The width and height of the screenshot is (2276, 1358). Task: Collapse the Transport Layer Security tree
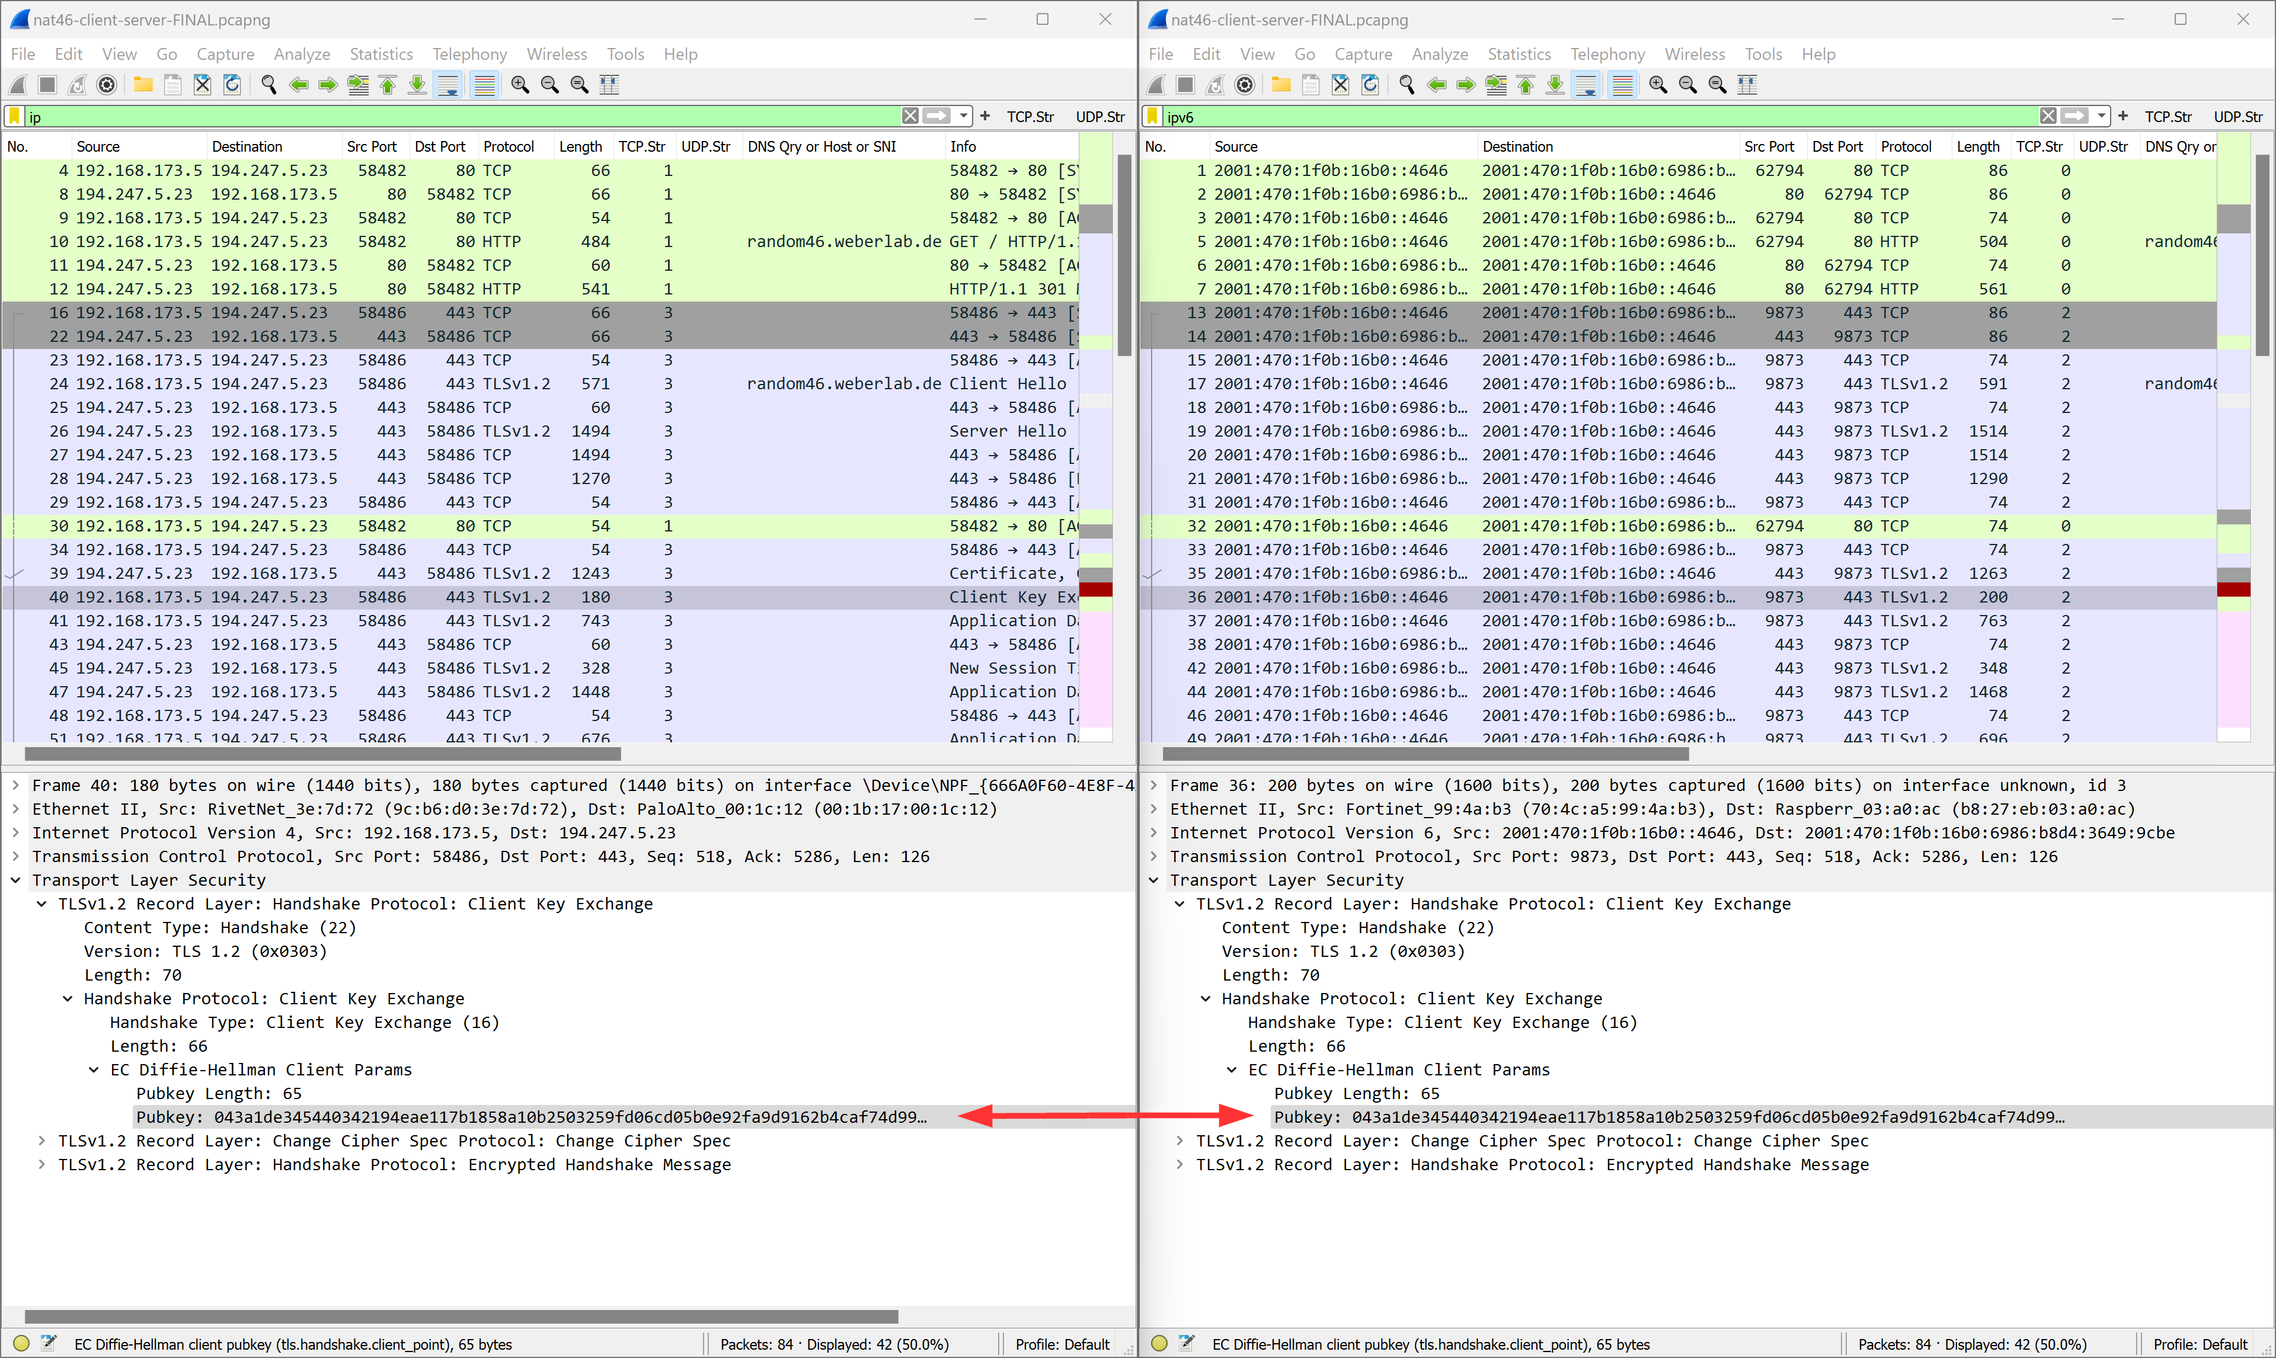(x=15, y=879)
